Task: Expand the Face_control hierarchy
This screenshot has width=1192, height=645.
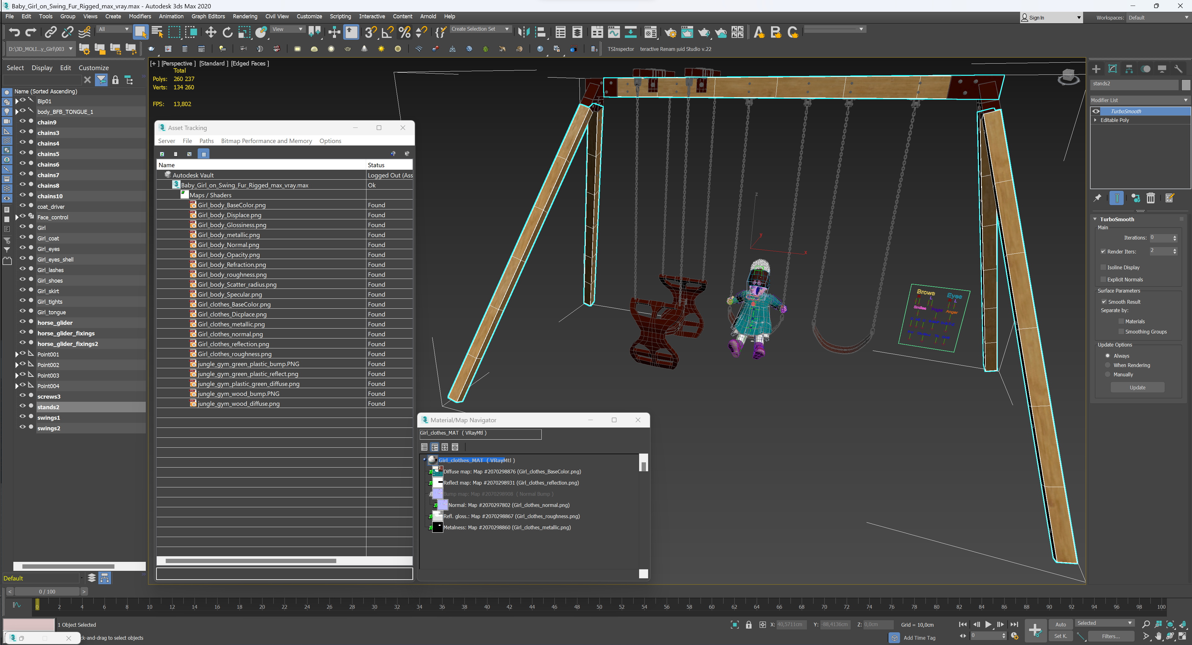Action: click(17, 217)
